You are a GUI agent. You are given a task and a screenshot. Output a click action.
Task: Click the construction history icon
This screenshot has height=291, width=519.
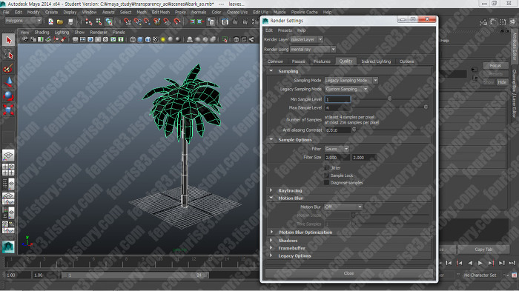(211, 21)
